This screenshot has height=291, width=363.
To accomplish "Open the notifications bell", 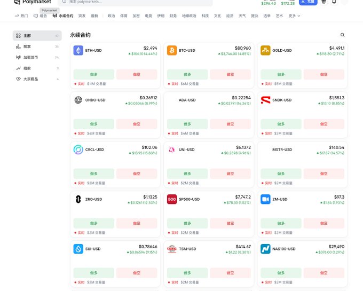I will click(334, 2).
